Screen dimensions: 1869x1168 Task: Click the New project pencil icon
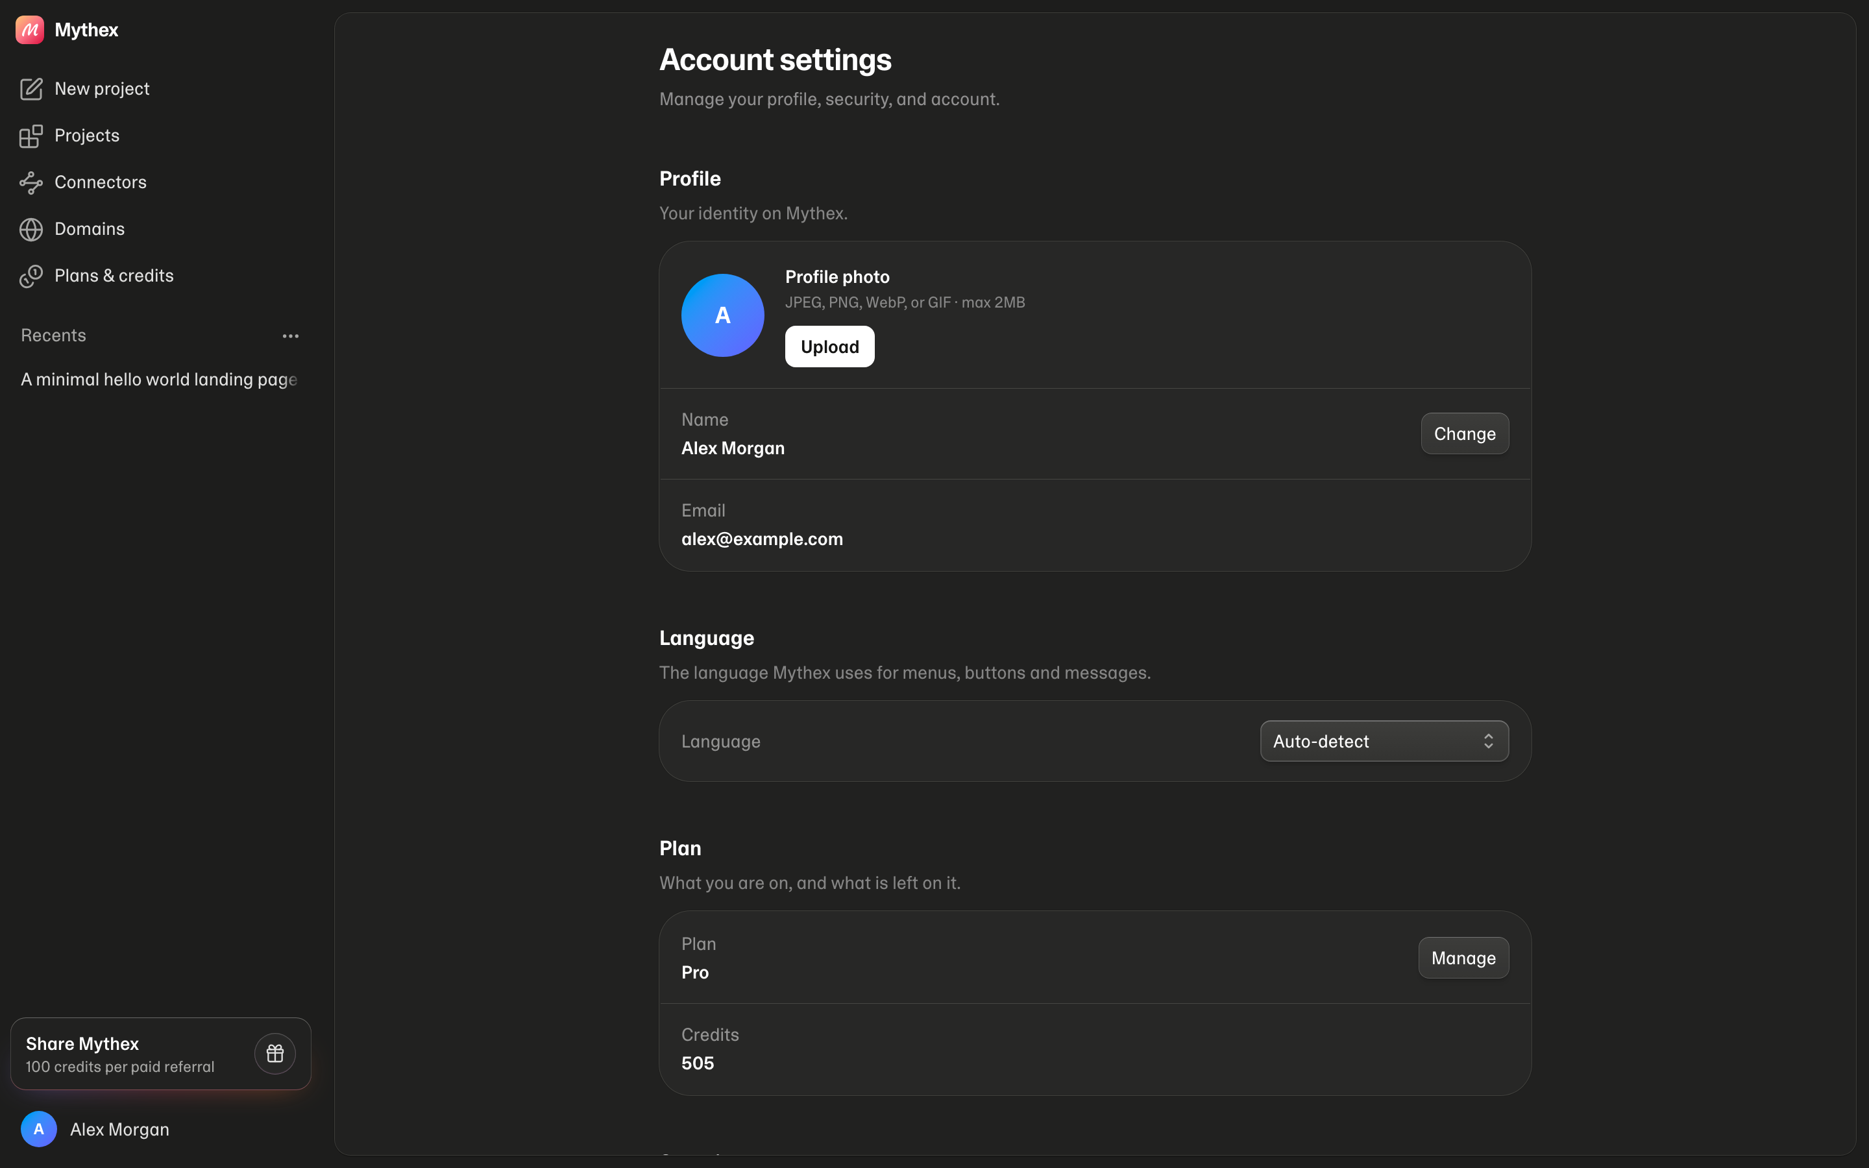31,89
